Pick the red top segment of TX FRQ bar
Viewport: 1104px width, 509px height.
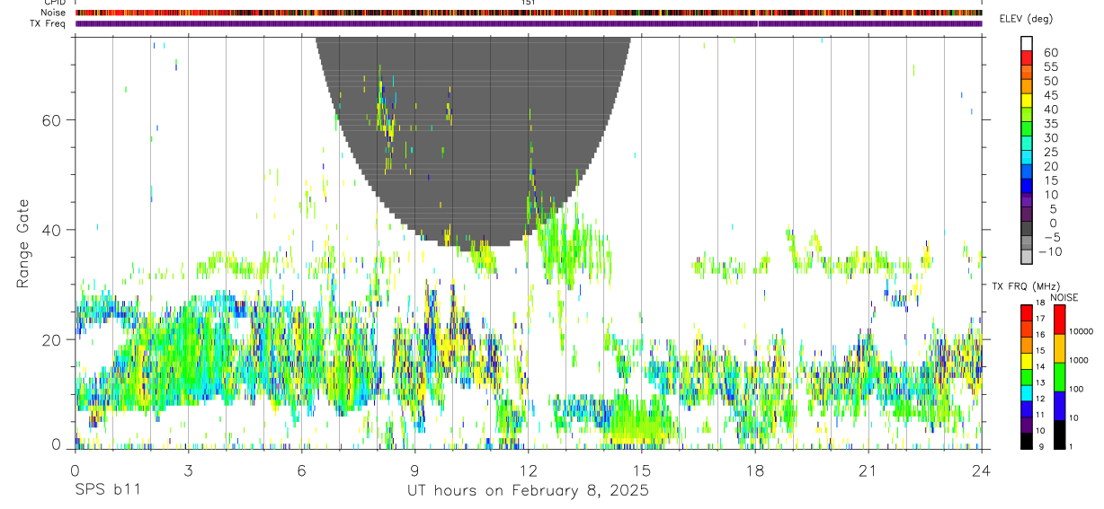(x=1026, y=313)
